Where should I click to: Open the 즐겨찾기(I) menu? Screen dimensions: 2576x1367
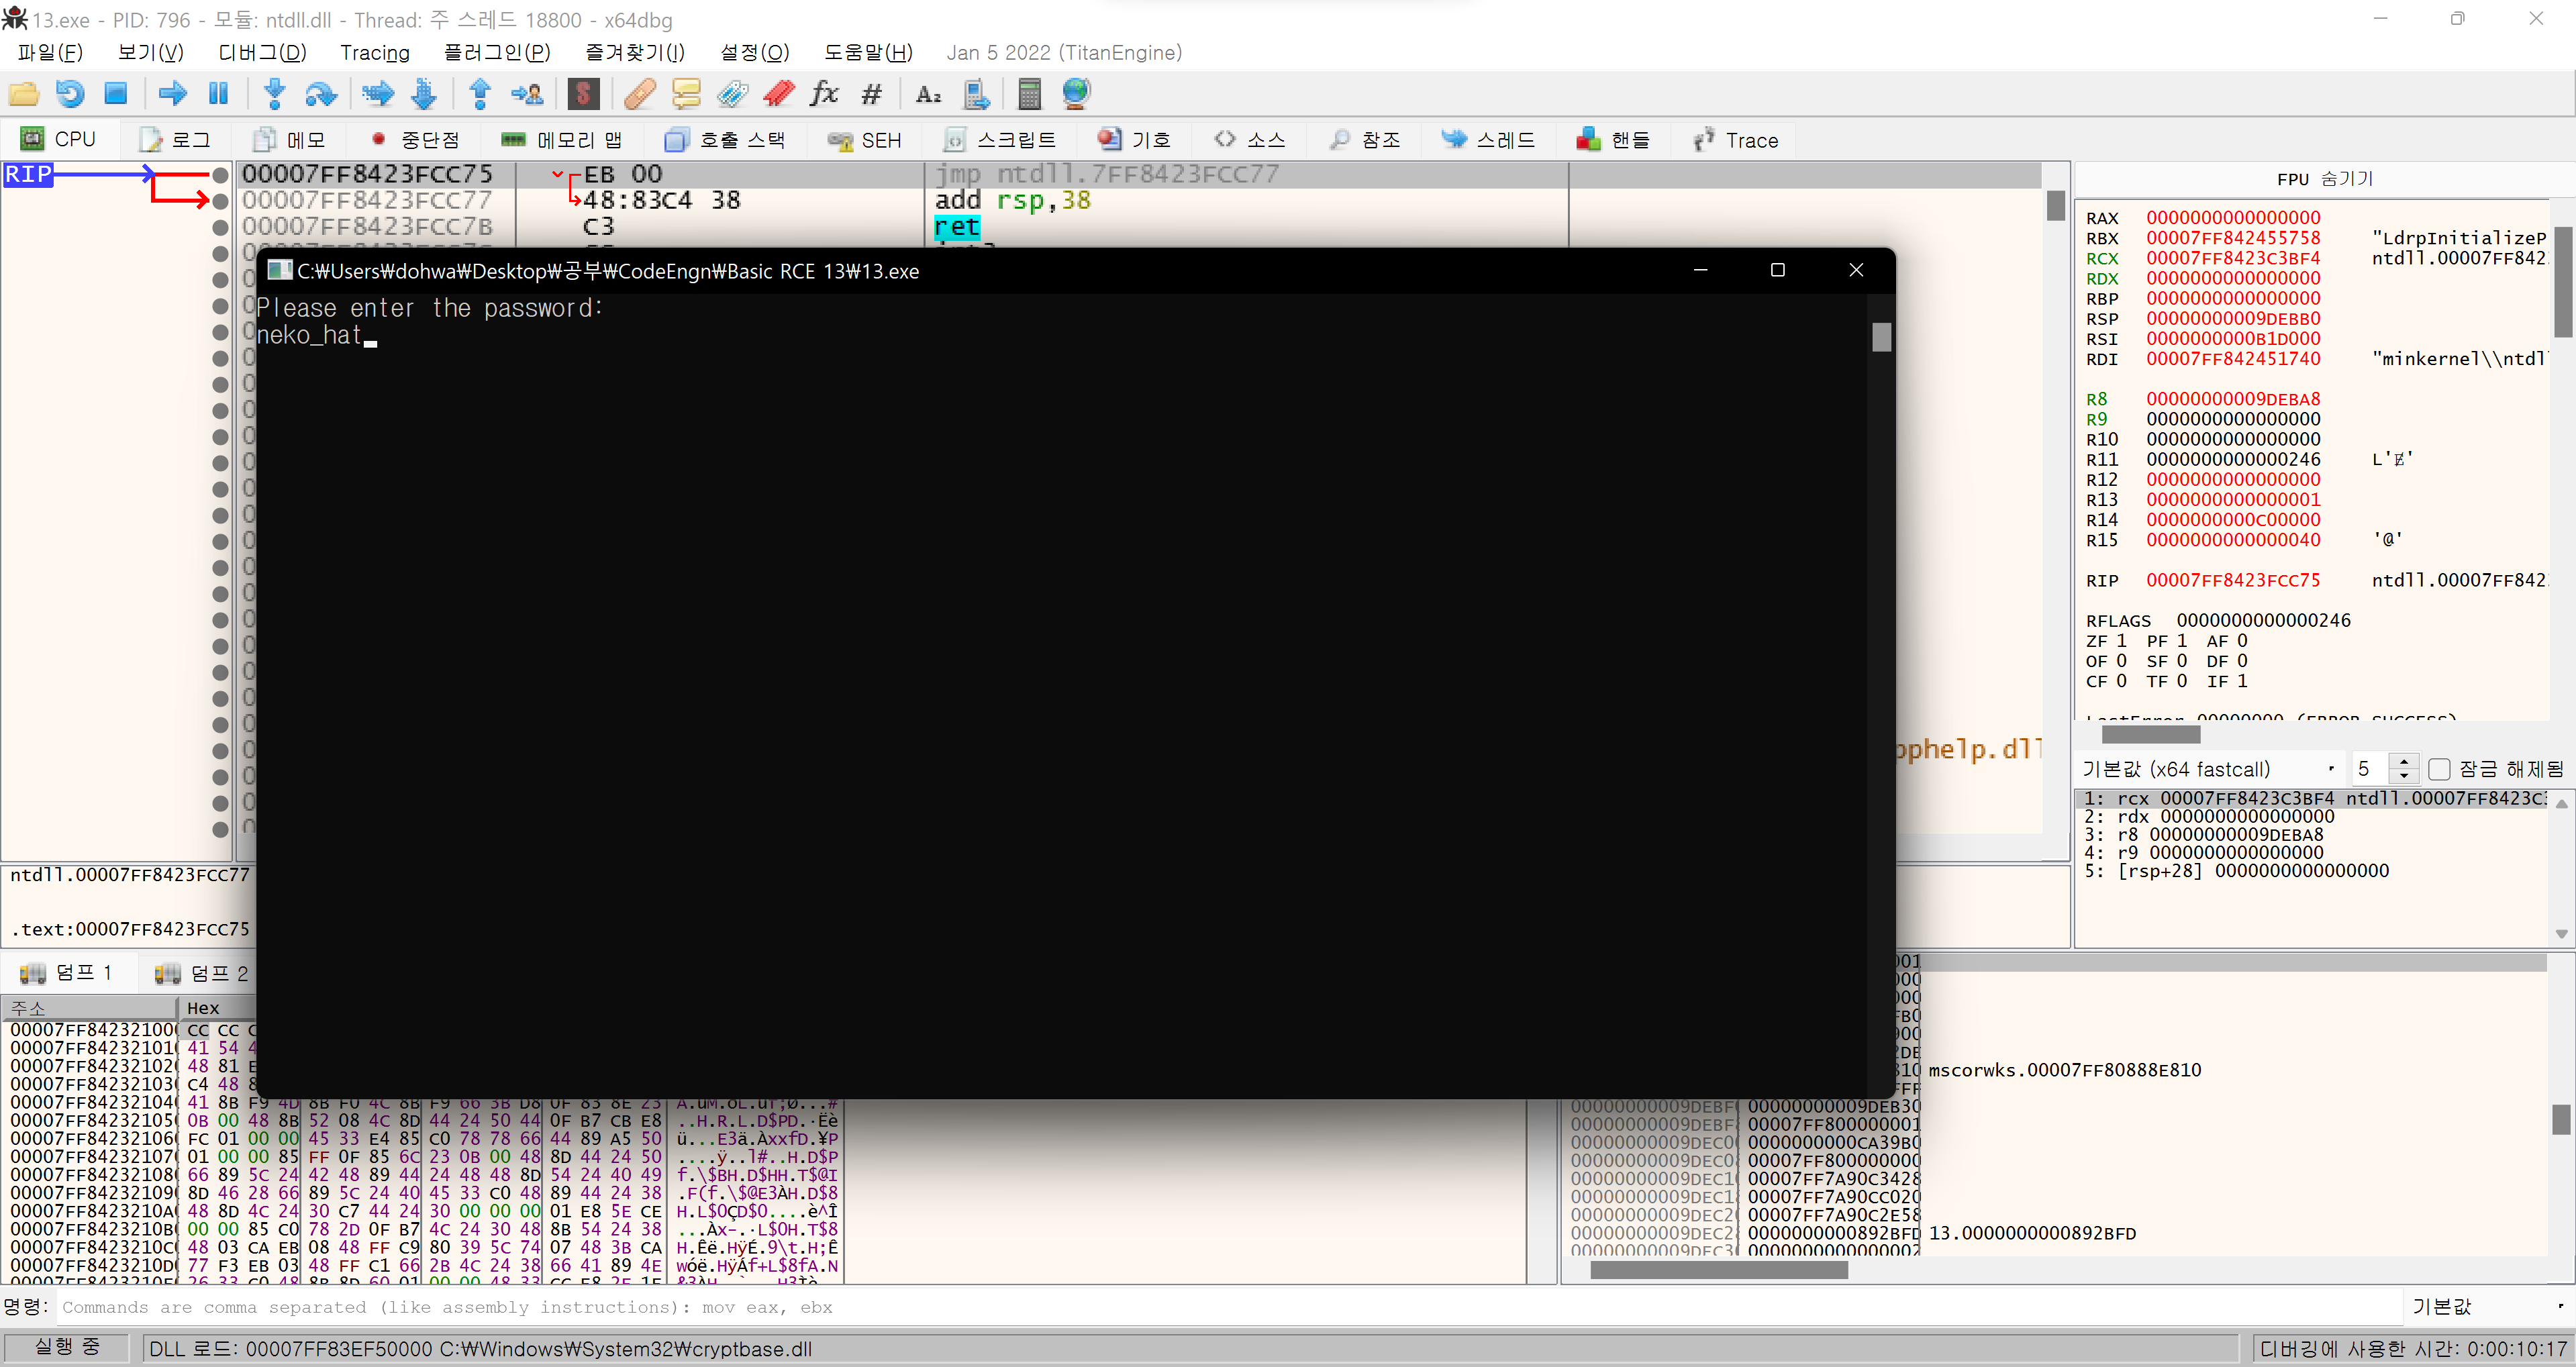[635, 52]
